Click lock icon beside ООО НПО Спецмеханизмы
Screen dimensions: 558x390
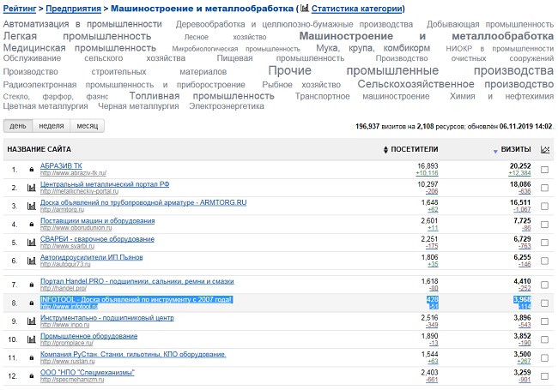32,376
